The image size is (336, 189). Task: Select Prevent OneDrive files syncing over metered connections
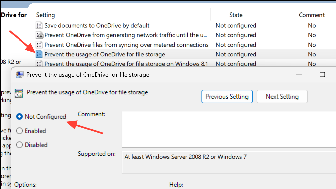(185, 45)
